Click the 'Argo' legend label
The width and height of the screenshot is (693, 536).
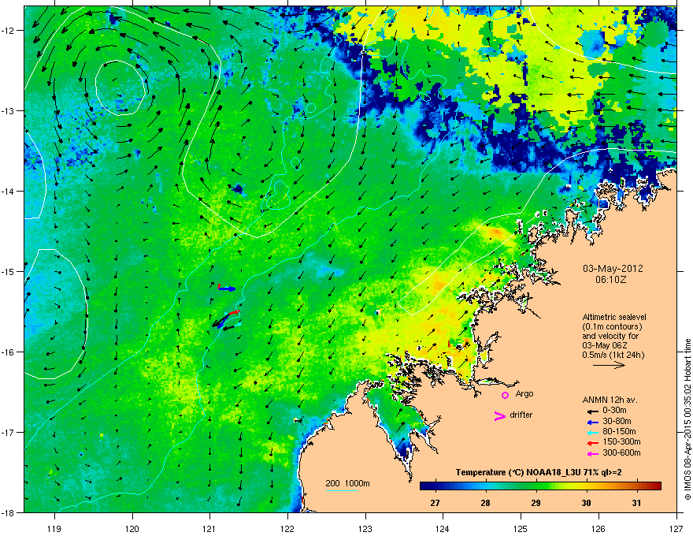(x=524, y=393)
